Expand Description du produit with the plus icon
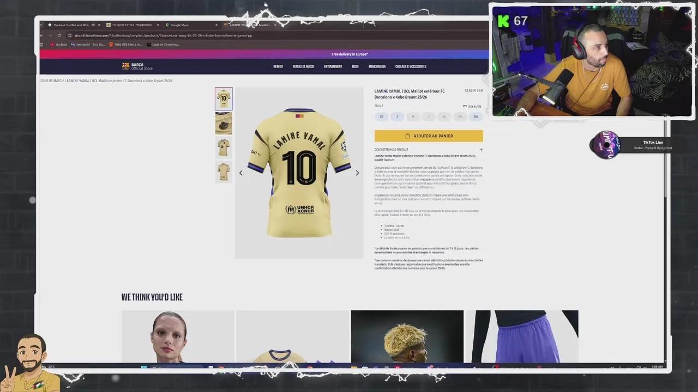Viewport: 698px width, 392px height. pos(481,150)
